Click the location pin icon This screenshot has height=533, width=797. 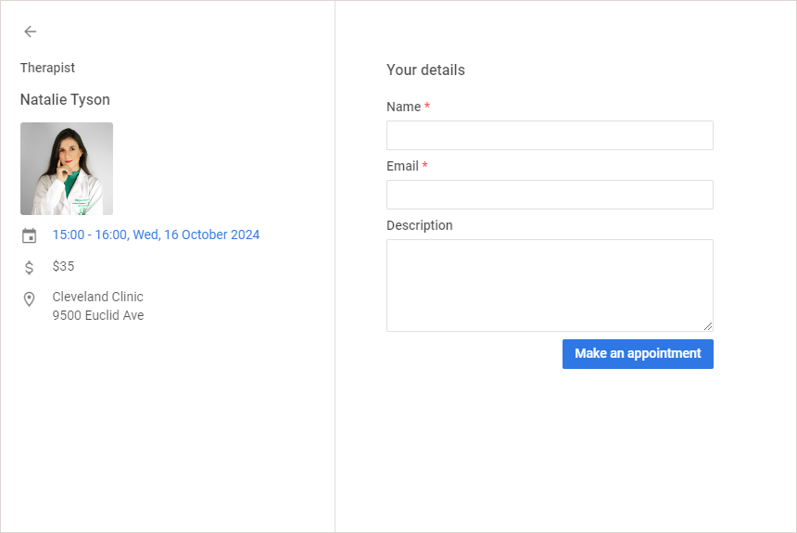point(29,299)
